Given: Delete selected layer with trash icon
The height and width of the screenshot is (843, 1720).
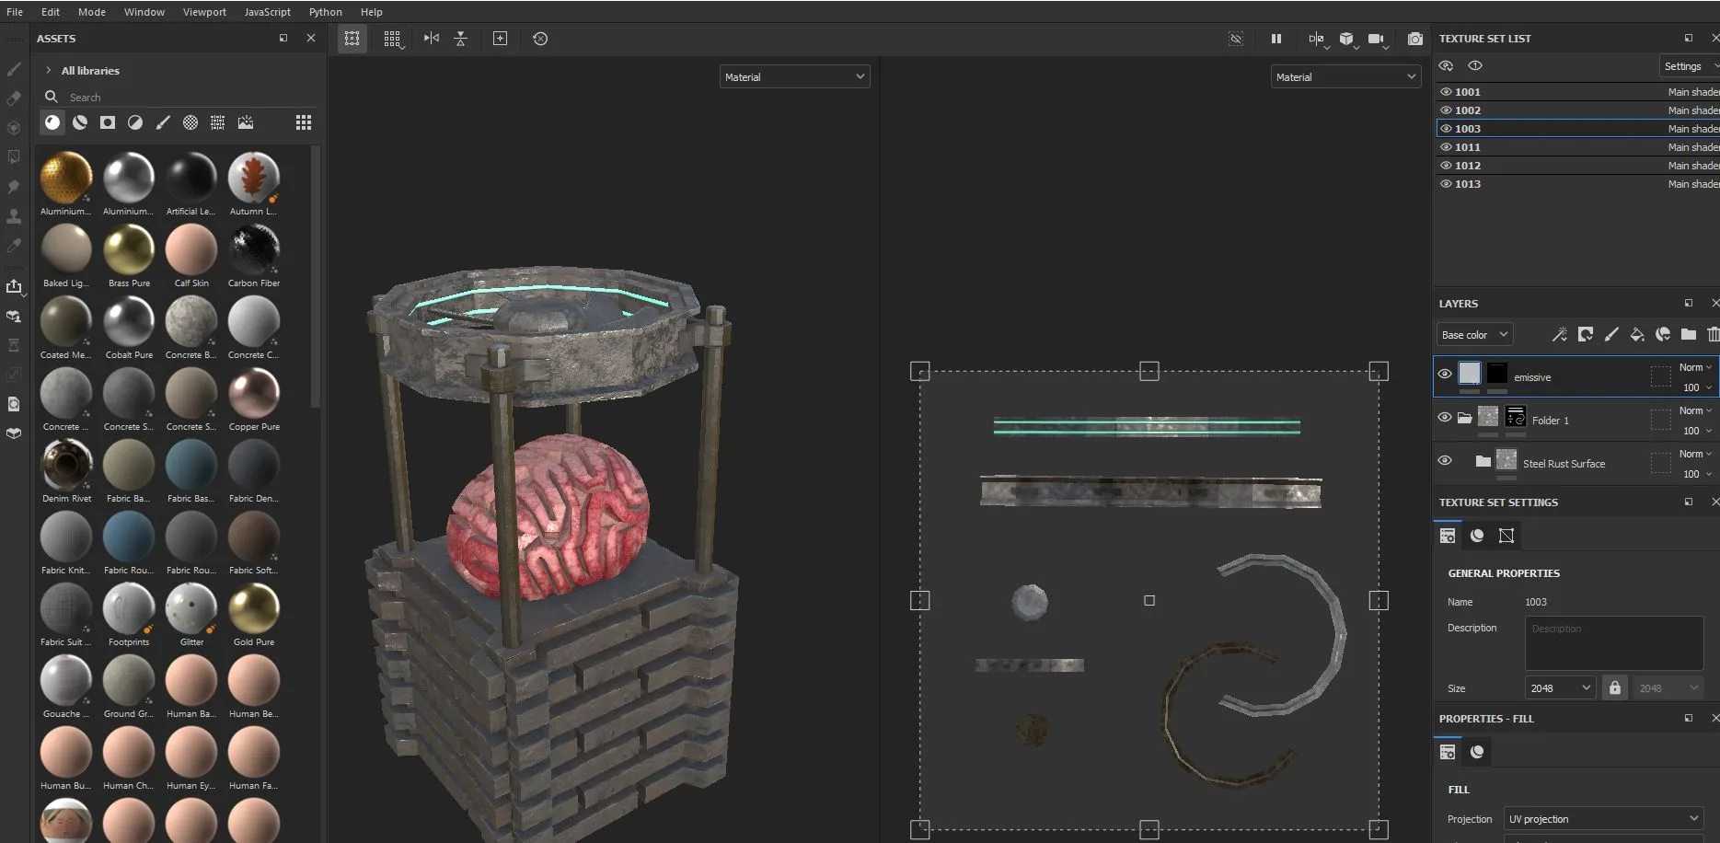Looking at the screenshot, I should [1713, 335].
